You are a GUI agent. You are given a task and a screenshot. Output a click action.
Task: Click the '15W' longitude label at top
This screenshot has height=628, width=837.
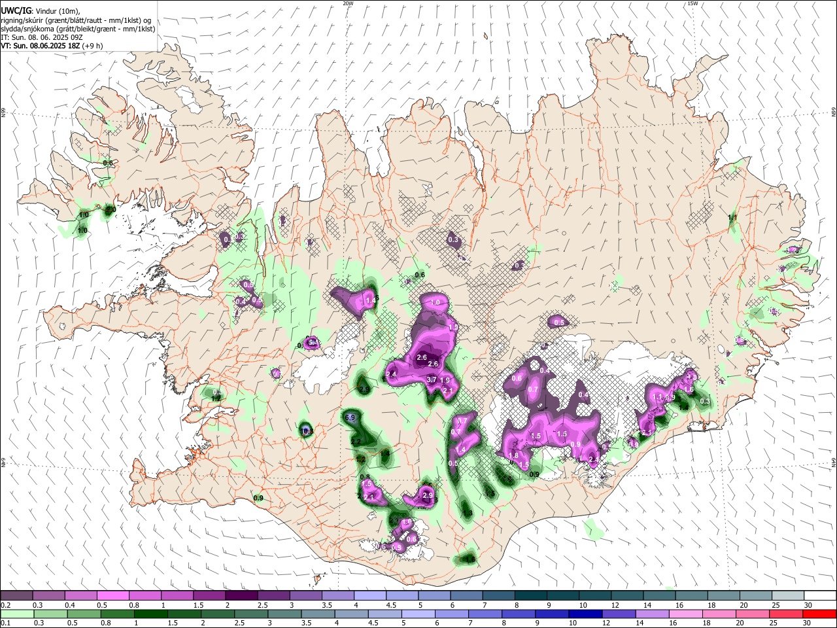pyautogui.click(x=692, y=3)
